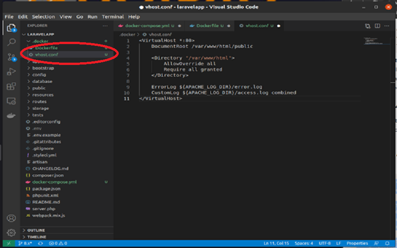Open the File menu
Viewport: 397px width, 248px height.
click(x=9, y=17)
